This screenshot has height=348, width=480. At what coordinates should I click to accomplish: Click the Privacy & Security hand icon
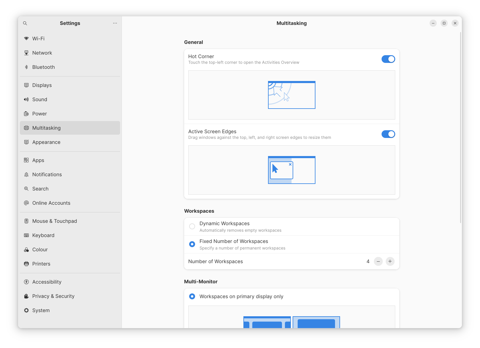click(26, 296)
